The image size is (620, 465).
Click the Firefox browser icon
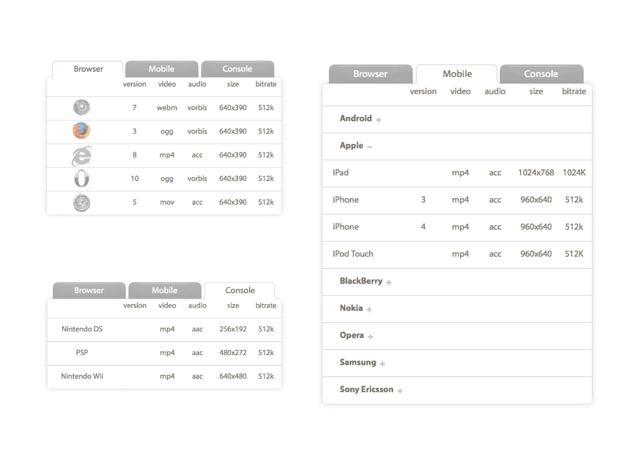point(81,131)
